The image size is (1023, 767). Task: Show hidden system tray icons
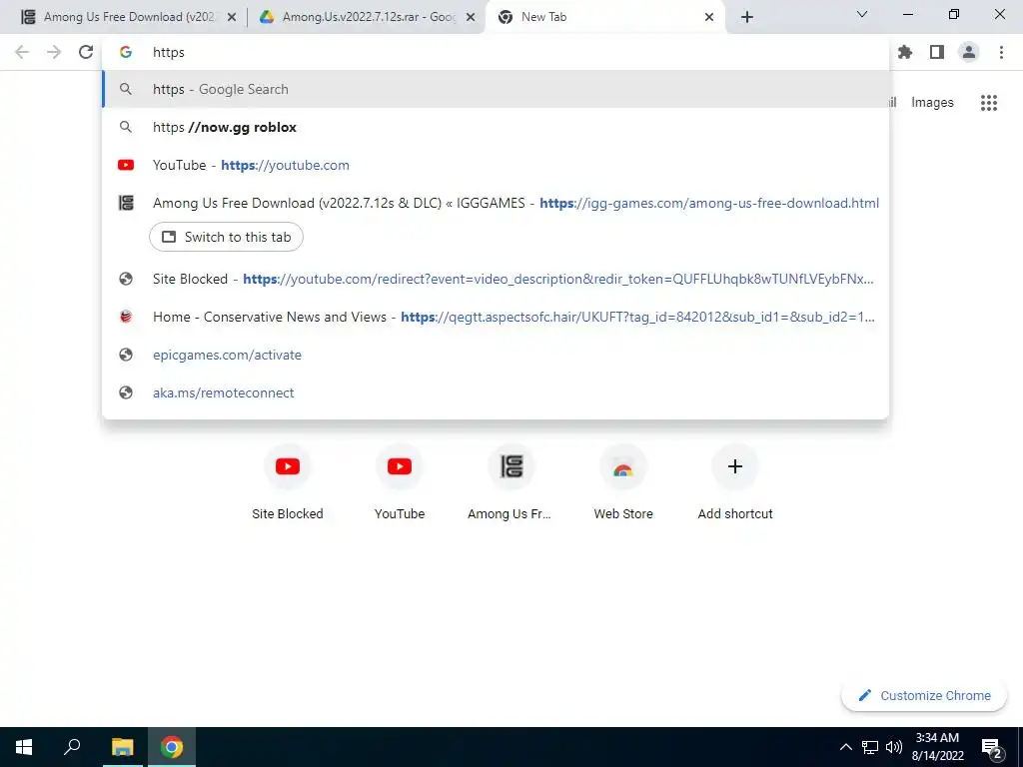pos(845,747)
